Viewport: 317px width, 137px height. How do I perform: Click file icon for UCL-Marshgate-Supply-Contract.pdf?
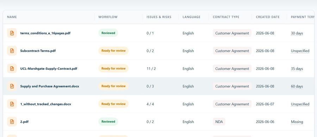pyautogui.click(x=12, y=68)
